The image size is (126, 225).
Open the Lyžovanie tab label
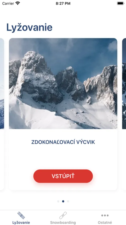click(x=21, y=222)
